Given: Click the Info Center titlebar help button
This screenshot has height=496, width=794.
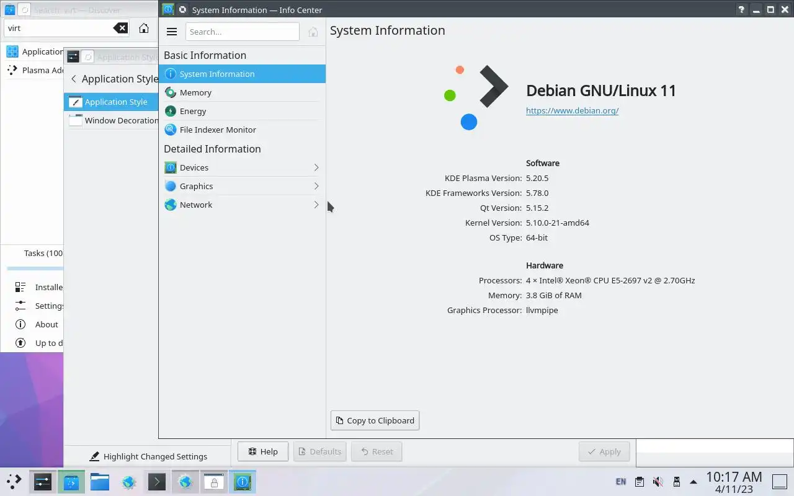Looking at the screenshot, I should pos(741,10).
